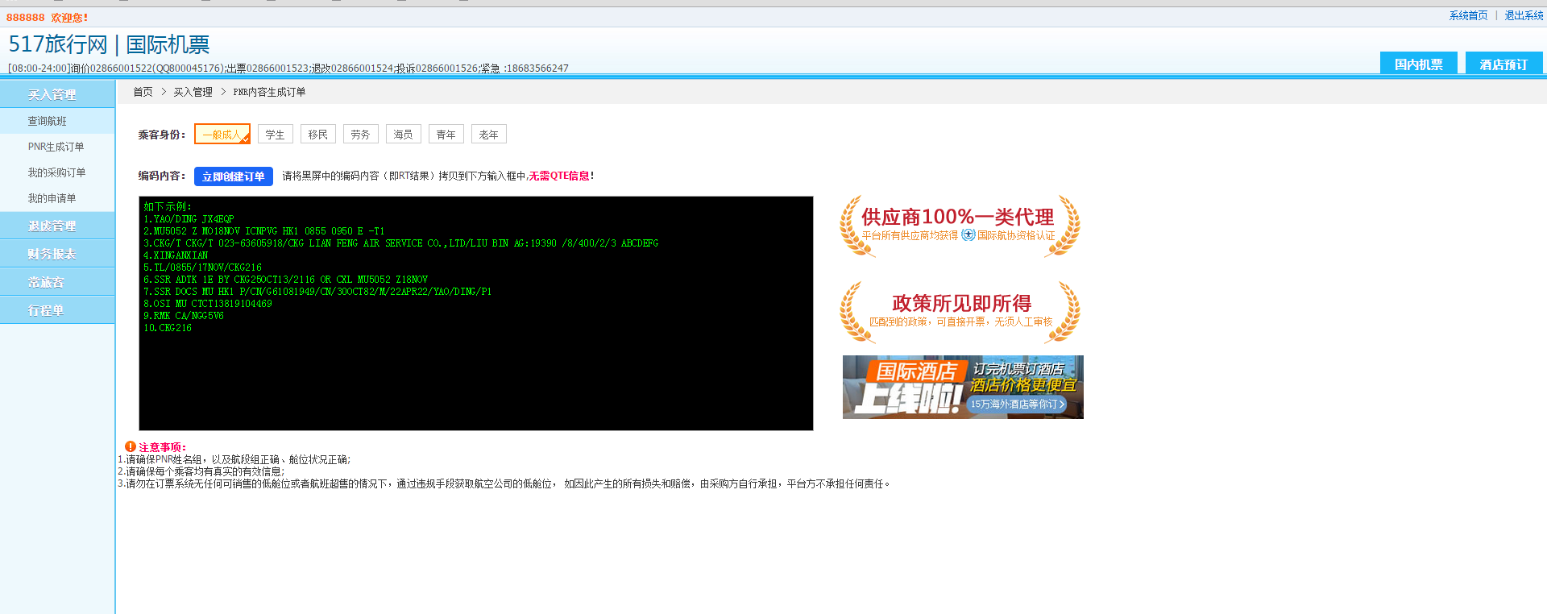The width and height of the screenshot is (1547, 614).
Task: Switch to the 酒店预订 tab
Action: (1503, 64)
